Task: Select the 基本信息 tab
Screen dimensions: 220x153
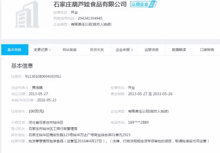Action: (x=15, y=50)
